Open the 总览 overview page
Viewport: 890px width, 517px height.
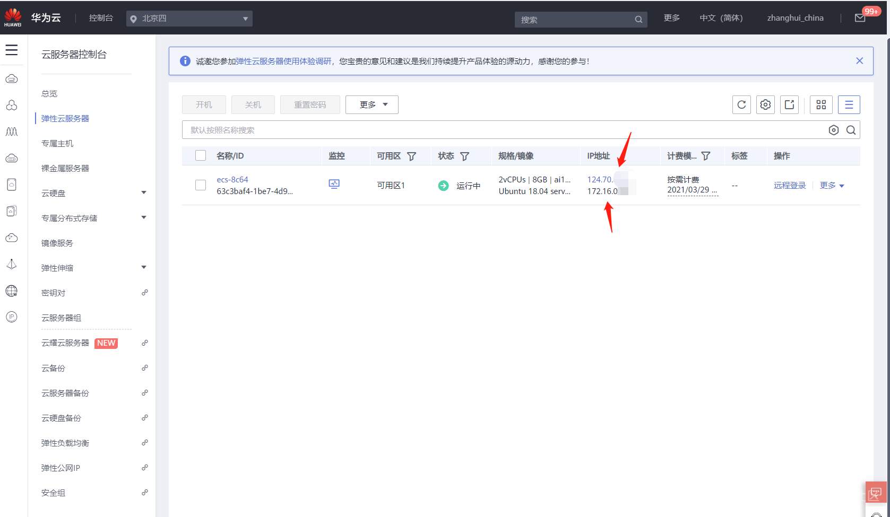[x=49, y=93]
